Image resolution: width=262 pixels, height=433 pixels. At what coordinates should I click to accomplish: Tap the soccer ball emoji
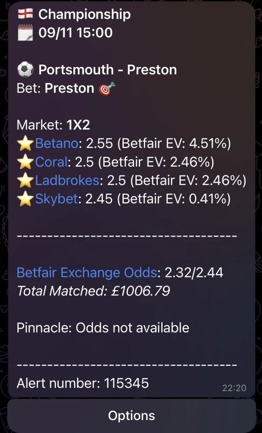[x=25, y=69]
